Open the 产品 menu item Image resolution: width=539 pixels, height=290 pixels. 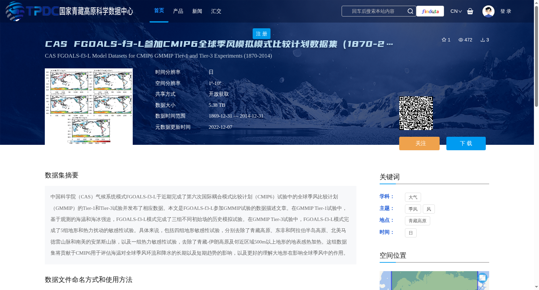[x=178, y=11]
